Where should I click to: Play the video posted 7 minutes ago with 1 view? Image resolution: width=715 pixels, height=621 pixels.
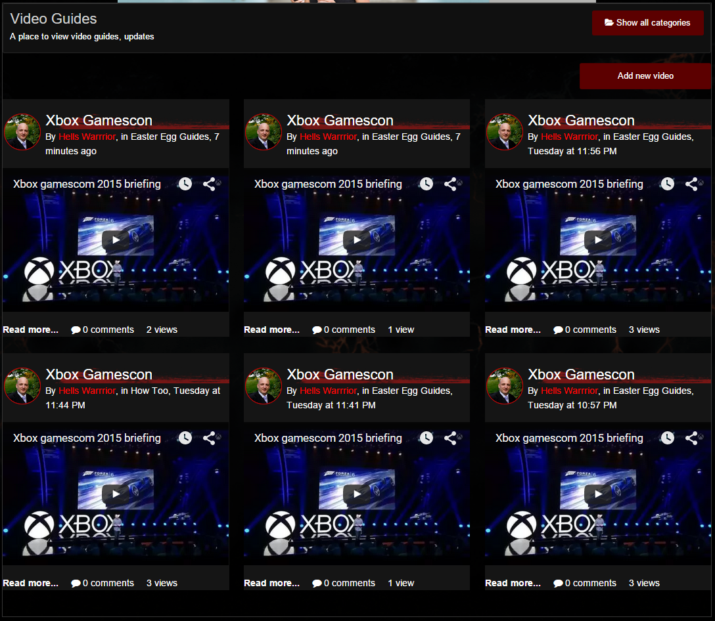click(357, 240)
